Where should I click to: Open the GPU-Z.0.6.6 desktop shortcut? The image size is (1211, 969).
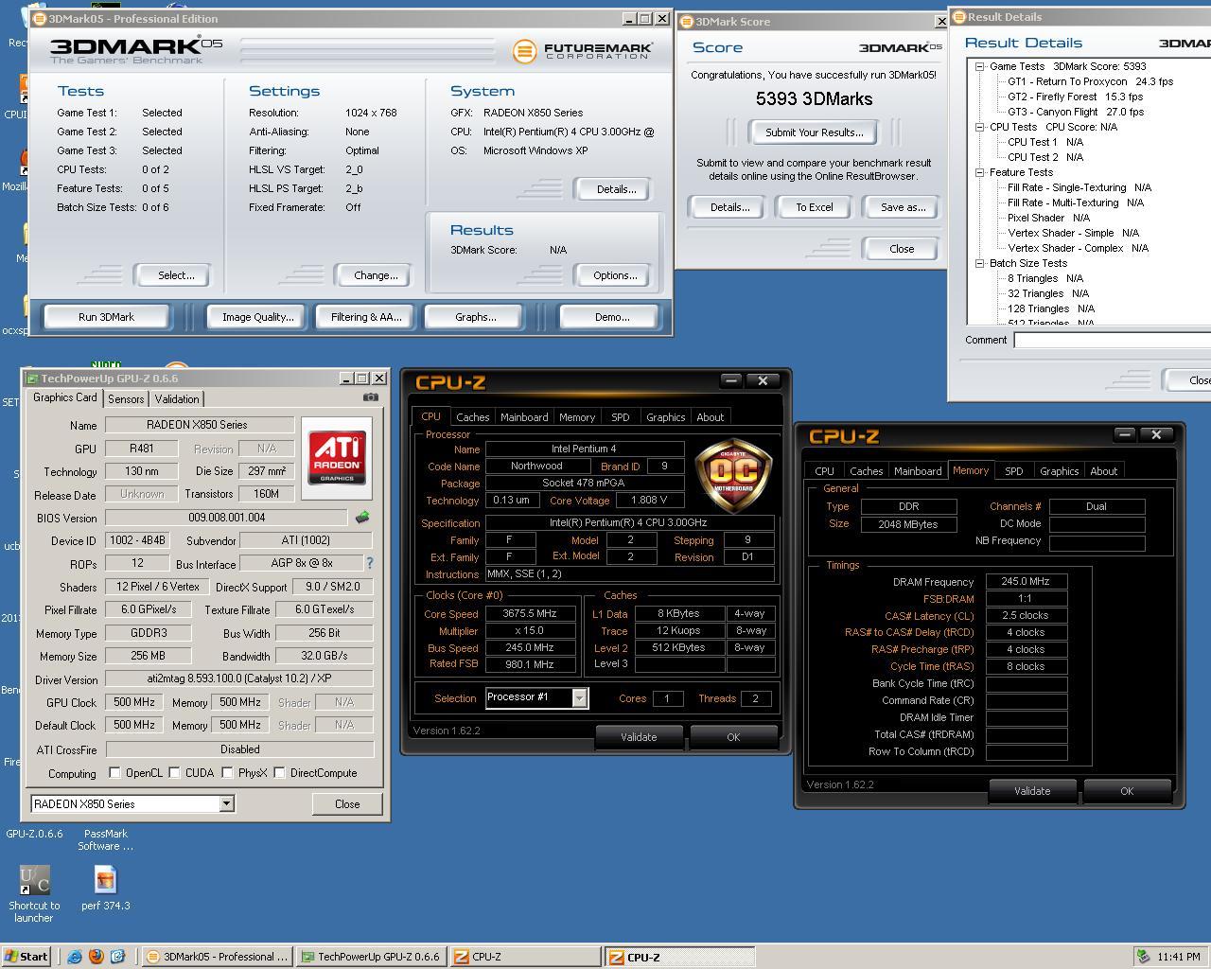pyautogui.click(x=34, y=834)
